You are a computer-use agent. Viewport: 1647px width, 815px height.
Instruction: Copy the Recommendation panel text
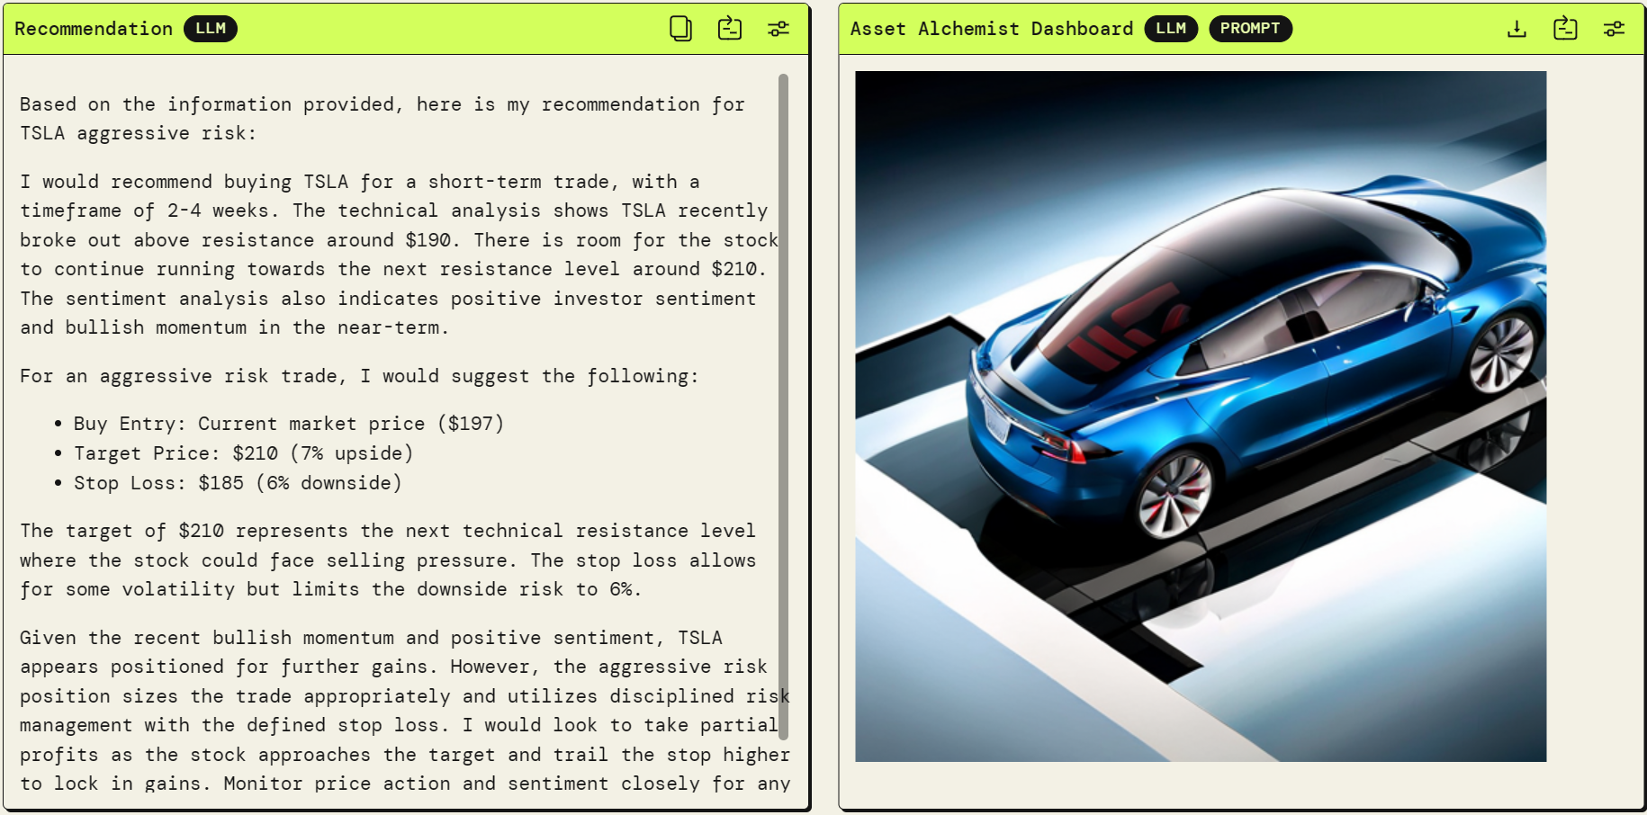(681, 29)
